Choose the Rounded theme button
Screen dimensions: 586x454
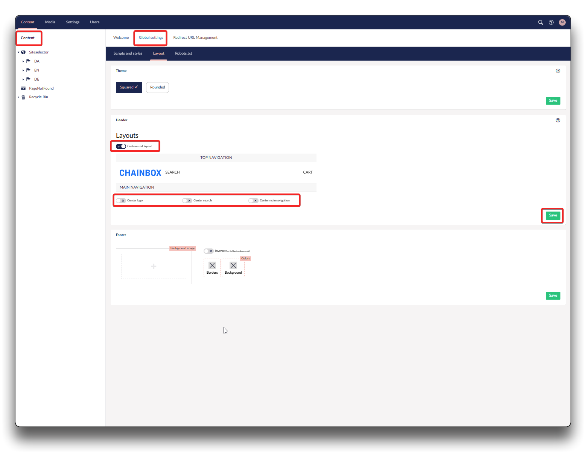157,87
